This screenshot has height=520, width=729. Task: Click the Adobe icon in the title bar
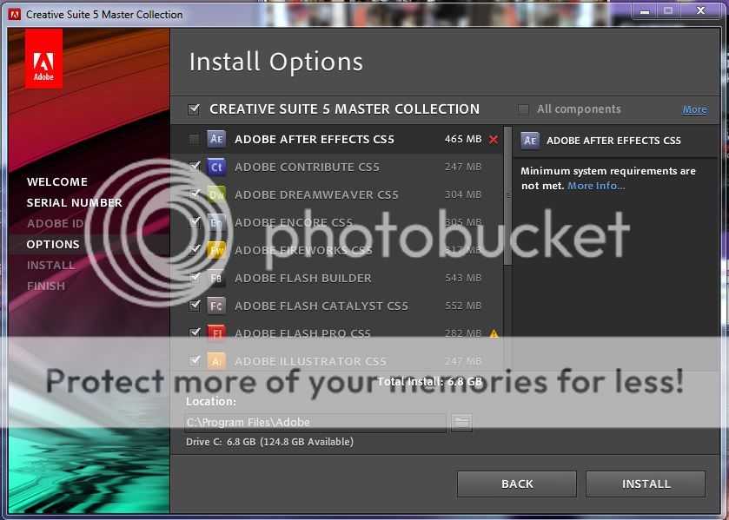click(x=15, y=15)
